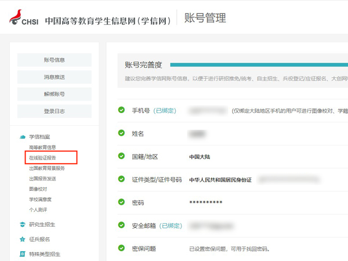Click green check icon beside 手机号
This screenshot has height=261, width=348.
pyautogui.click(x=121, y=110)
